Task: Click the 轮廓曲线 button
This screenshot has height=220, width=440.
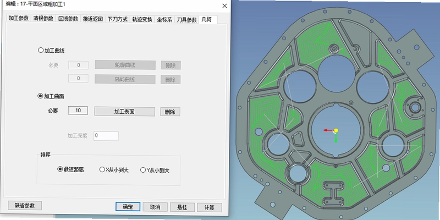Action: 125,65
